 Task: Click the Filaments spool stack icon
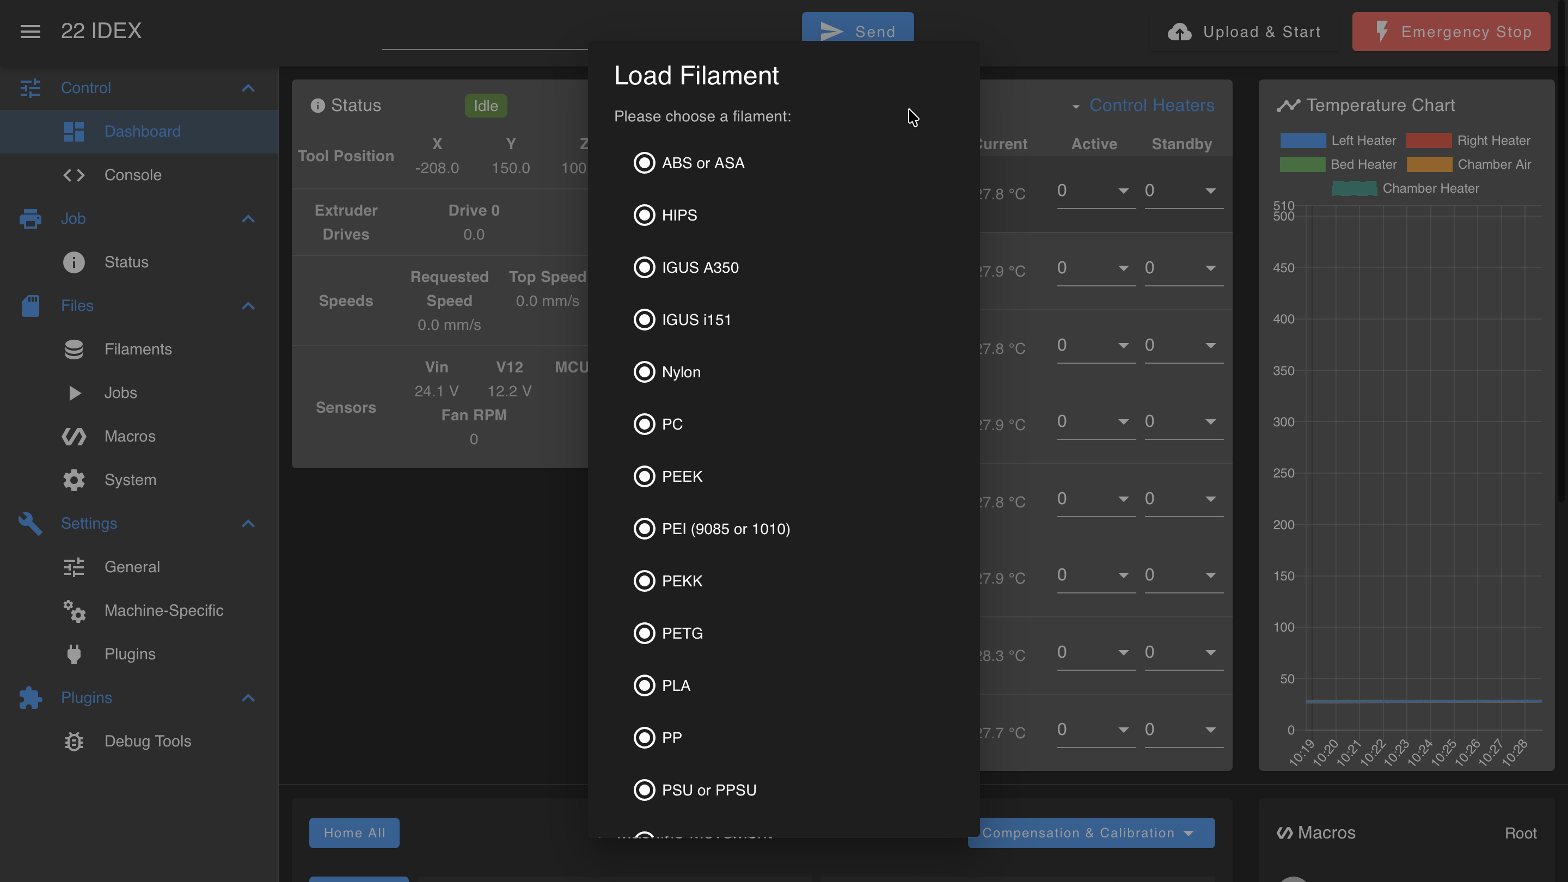coord(73,350)
